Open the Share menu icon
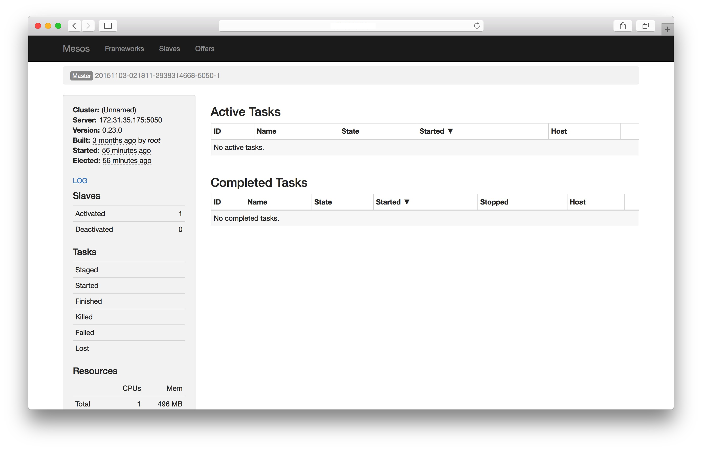The width and height of the screenshot is (702, 450). 622,26
